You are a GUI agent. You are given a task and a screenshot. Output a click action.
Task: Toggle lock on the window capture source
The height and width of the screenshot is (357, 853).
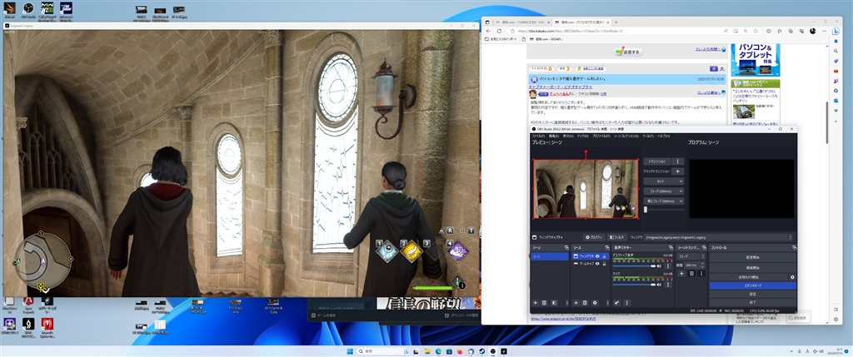(x=604, y=256)
